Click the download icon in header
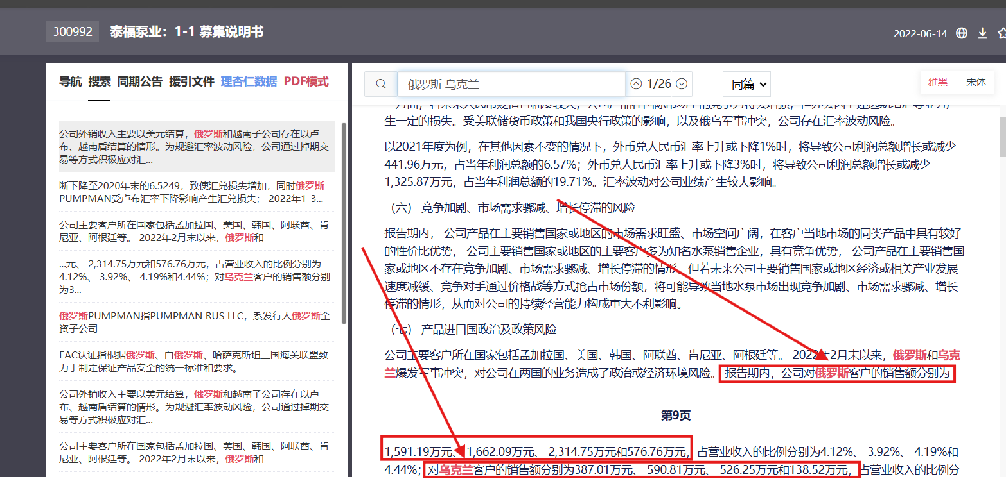The width and height of the screenshot is (1006, 479). click(x=982, y=33)
